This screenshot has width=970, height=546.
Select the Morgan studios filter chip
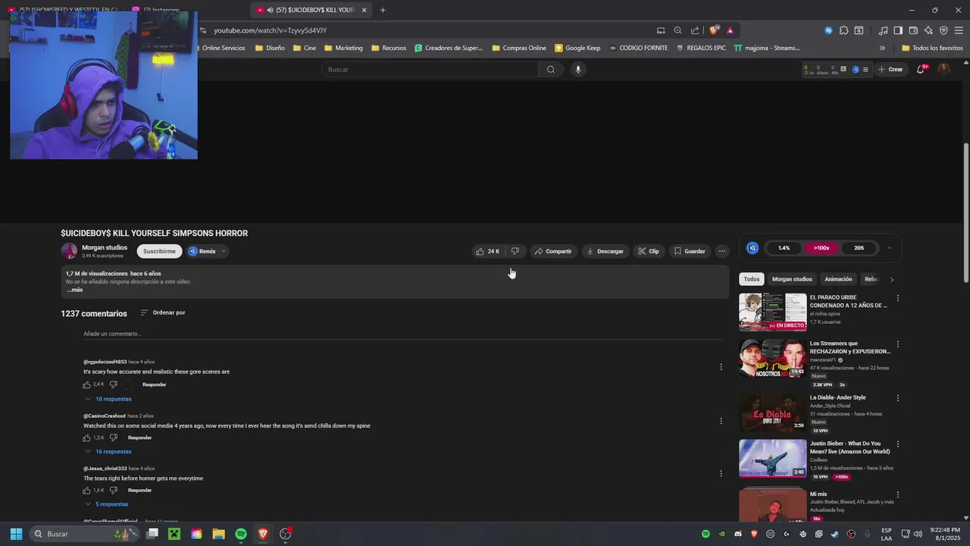(792, 279)
